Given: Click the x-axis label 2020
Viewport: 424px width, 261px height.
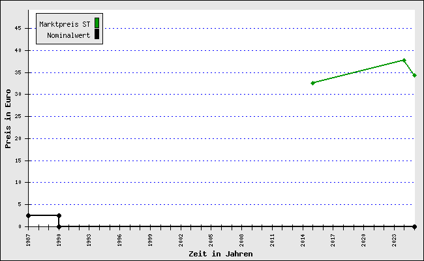Looking at the screenshot, I should [363, 240].
